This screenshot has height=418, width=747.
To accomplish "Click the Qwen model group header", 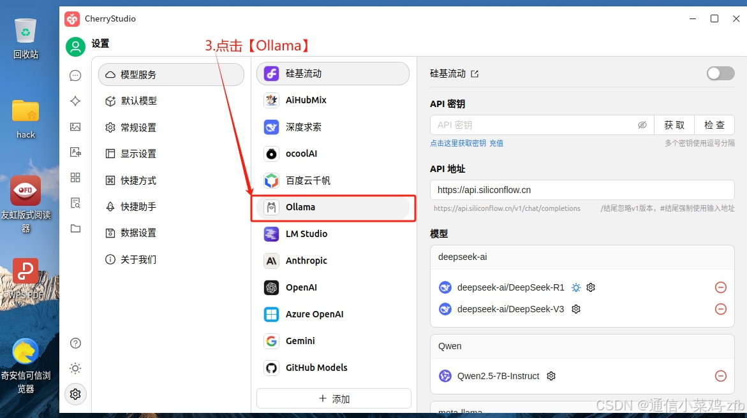I will click(x=582, y=346).
